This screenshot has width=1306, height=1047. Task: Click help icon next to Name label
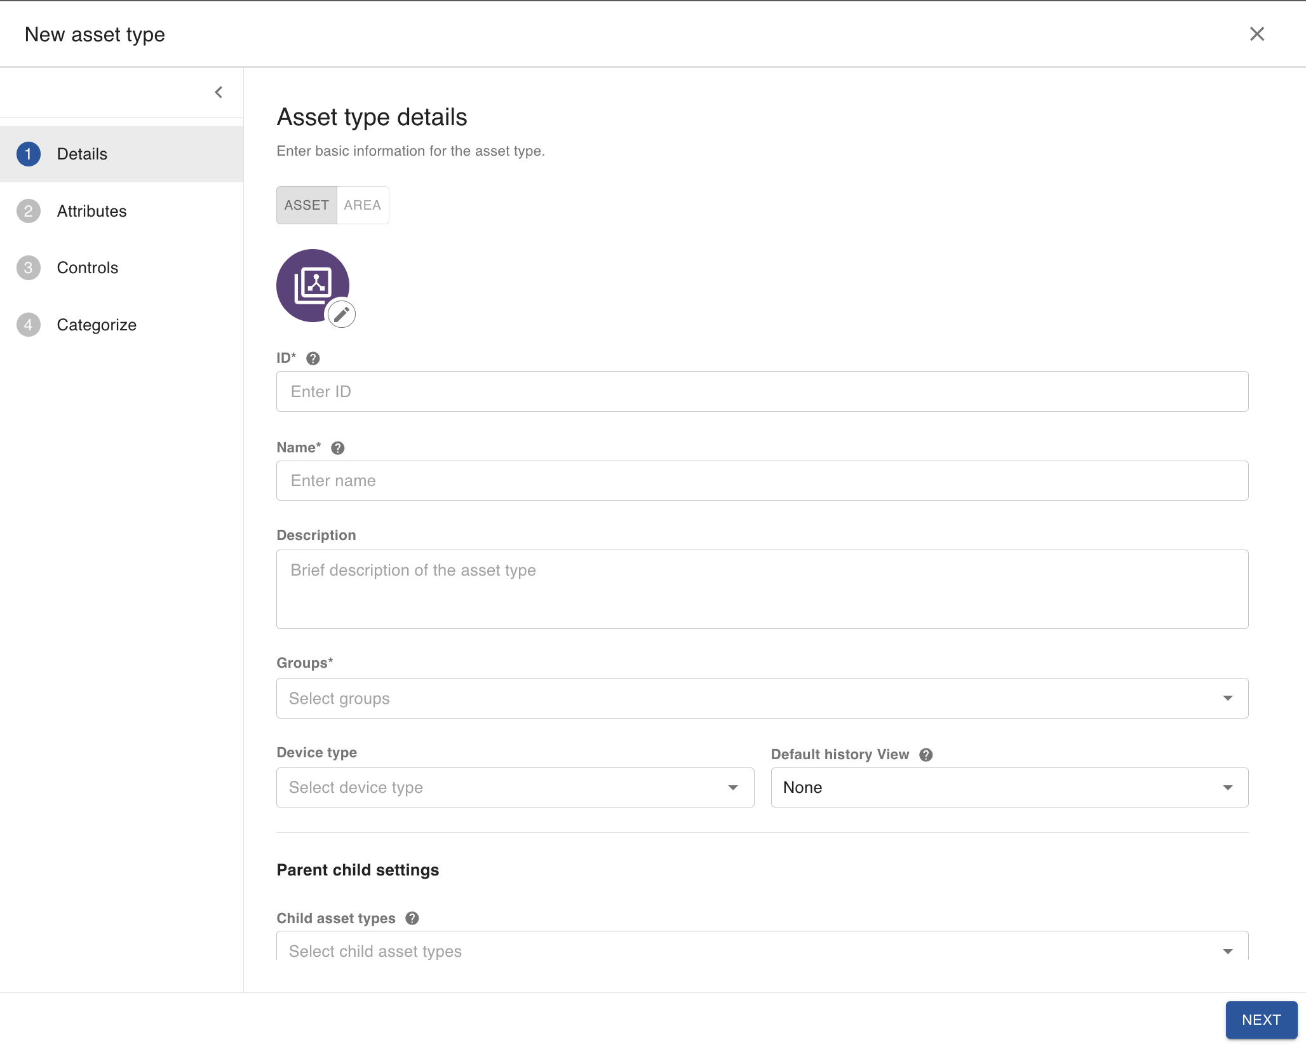pyautogui.click(x=338, y=448)
